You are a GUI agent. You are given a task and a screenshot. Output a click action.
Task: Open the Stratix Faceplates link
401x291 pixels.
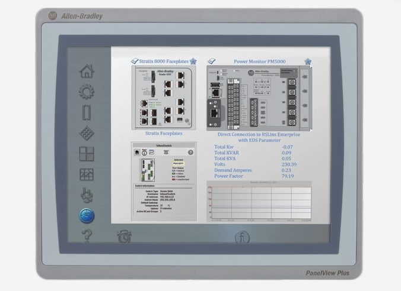(x=164, y=134)
